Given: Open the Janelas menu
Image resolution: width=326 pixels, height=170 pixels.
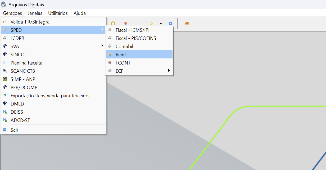Looking at the screenshot, I should pos(35,13).
